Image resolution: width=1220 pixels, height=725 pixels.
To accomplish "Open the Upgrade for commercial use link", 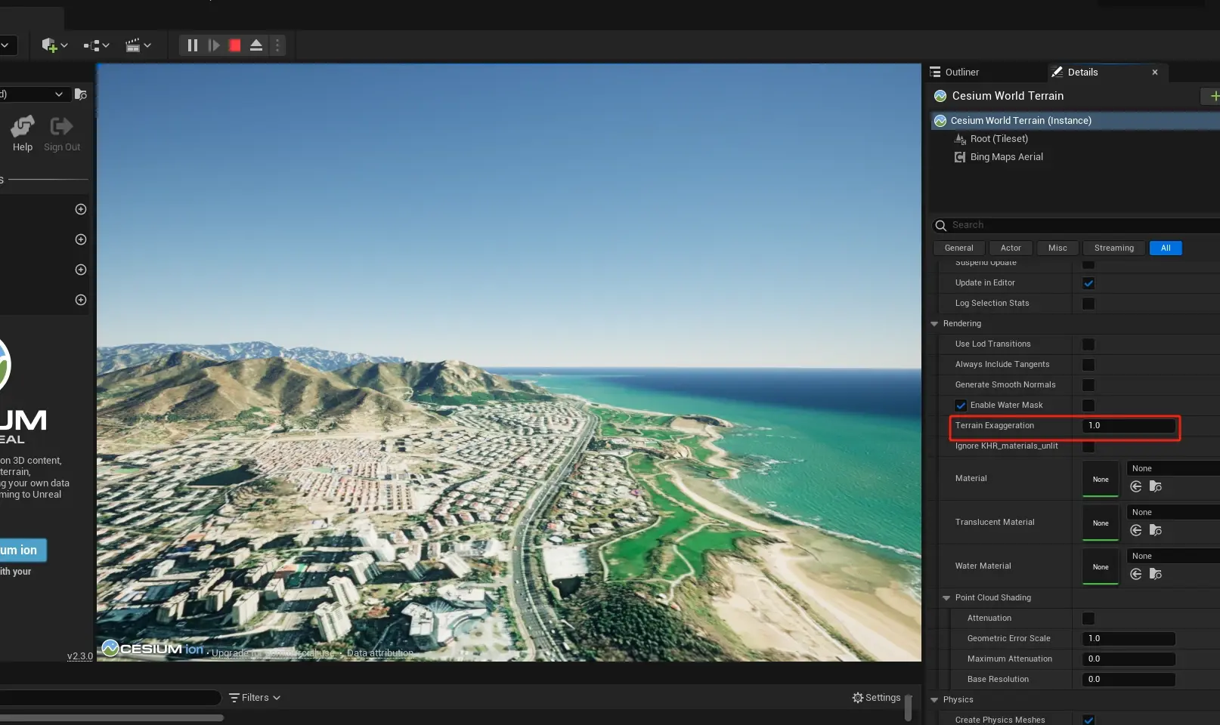I will tap(273, 653).
